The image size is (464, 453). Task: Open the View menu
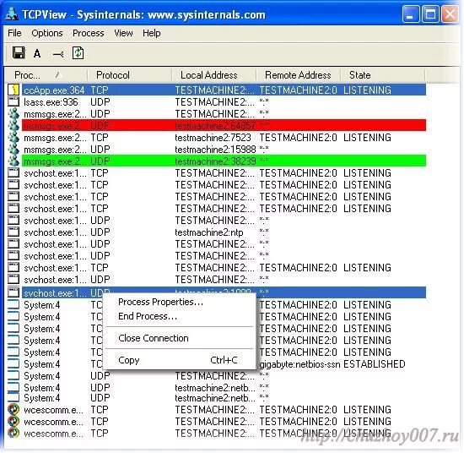(123, 33)
